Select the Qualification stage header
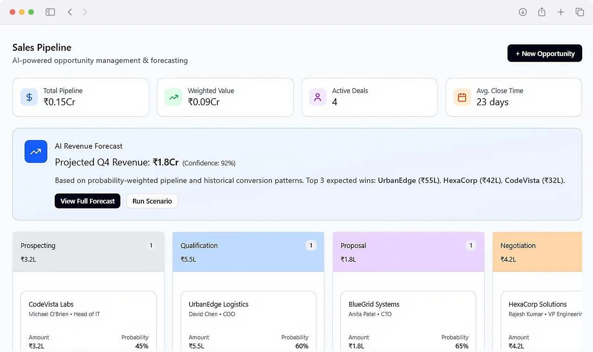The width and height of the screenshot is (593, 352). (x=248, y=252)
